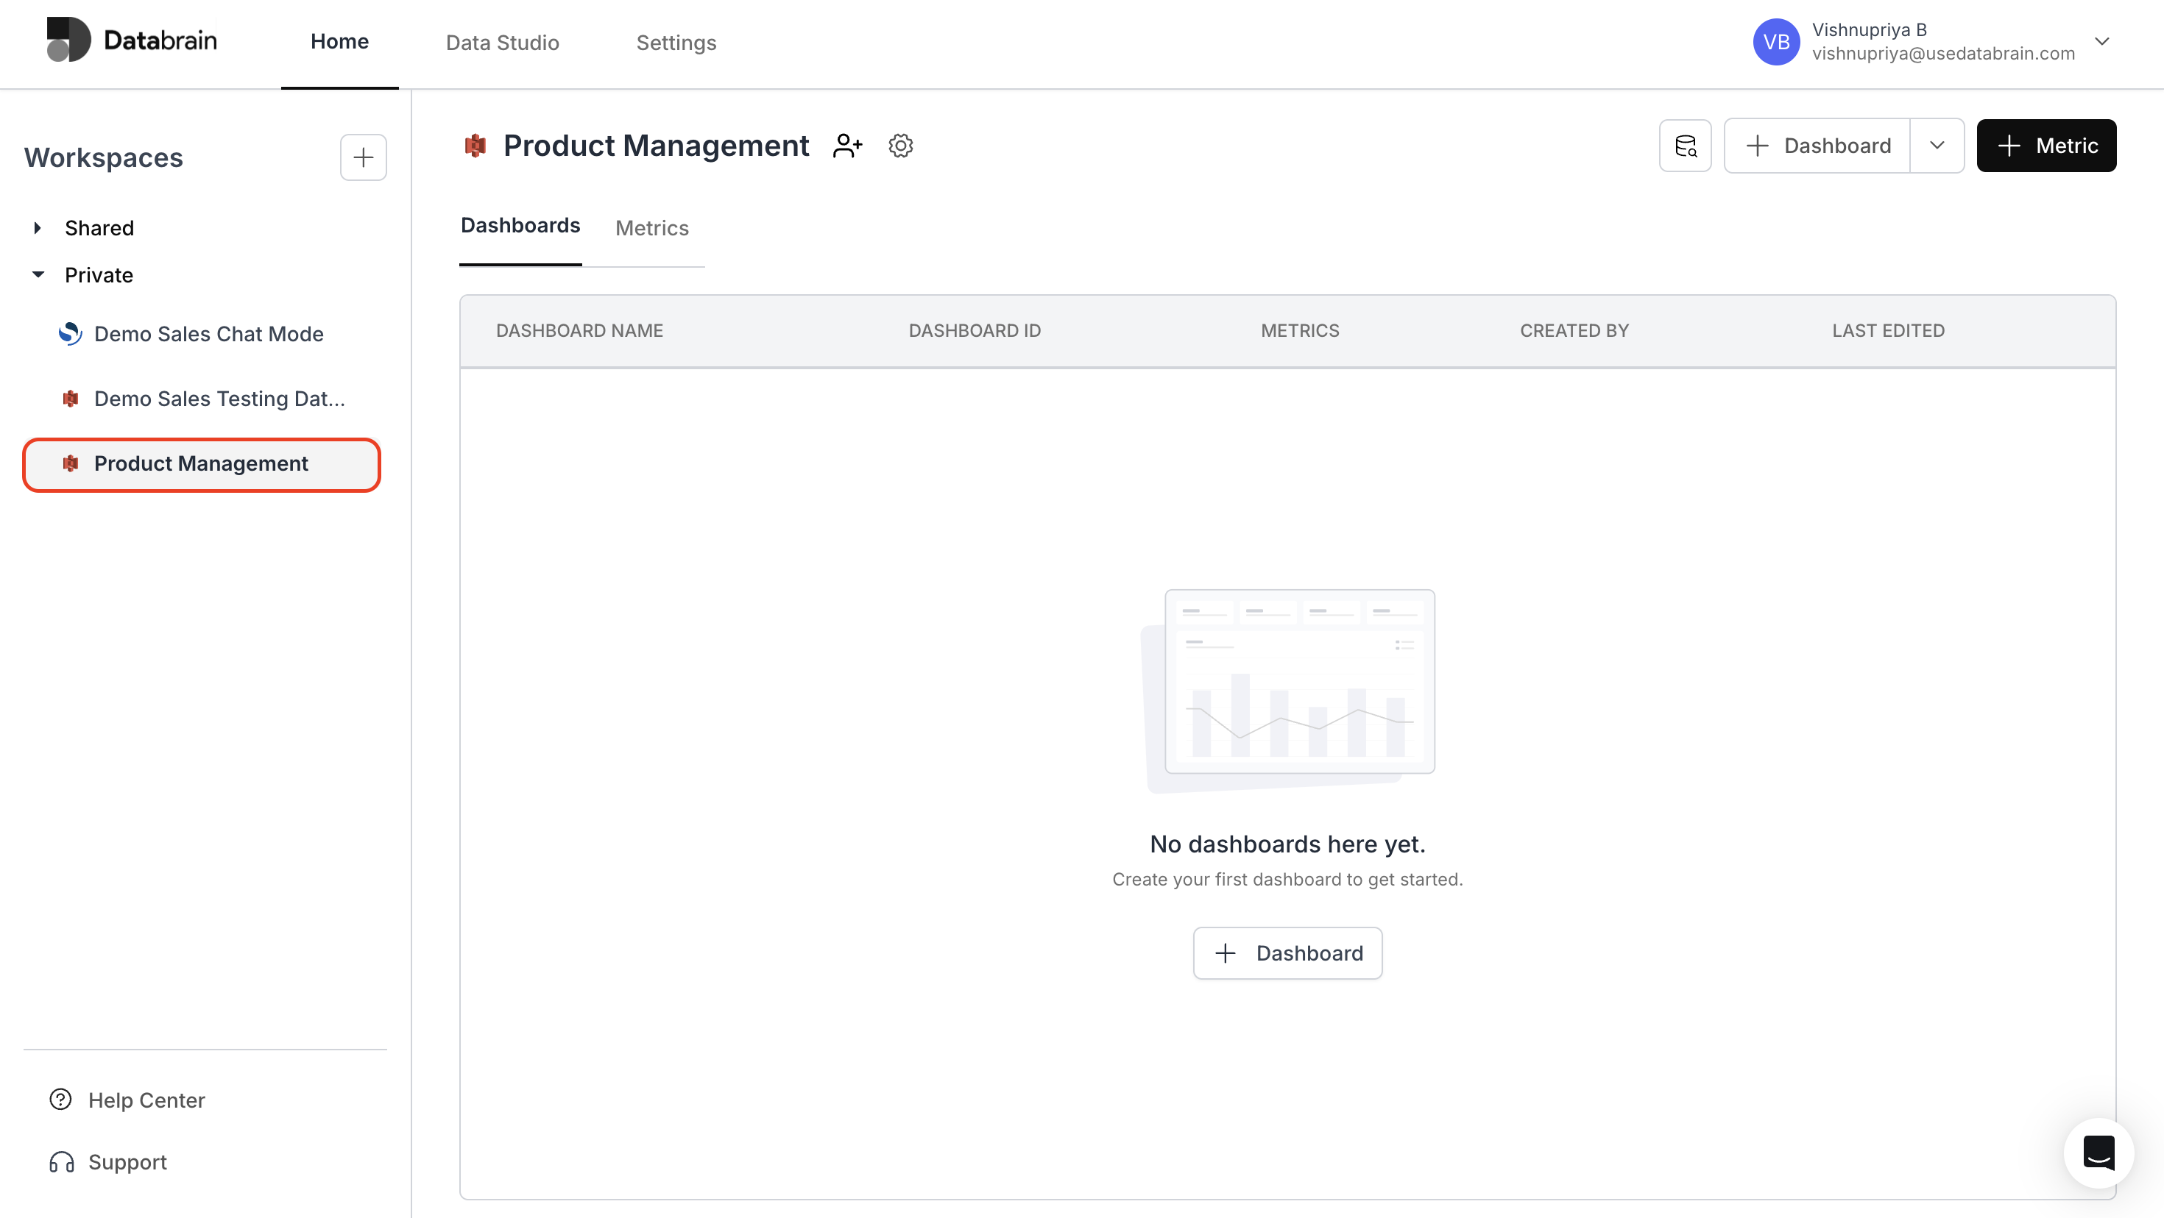Viewport: 2164px width, 1218px height.
Task: Select Demo Sales Chat Mode workspace
Action: tap(208, 333)
